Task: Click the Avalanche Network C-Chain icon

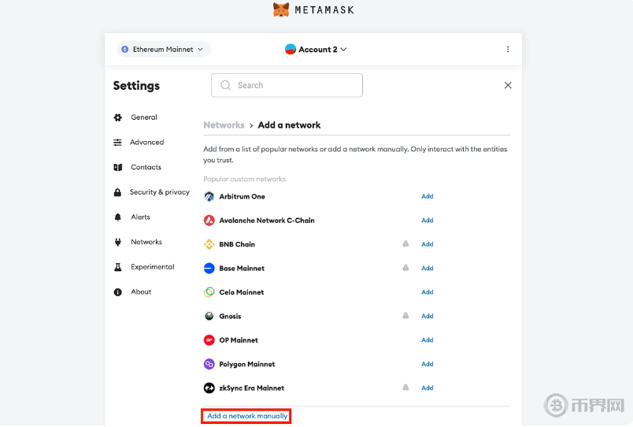Action: click(x=209, y=221)
